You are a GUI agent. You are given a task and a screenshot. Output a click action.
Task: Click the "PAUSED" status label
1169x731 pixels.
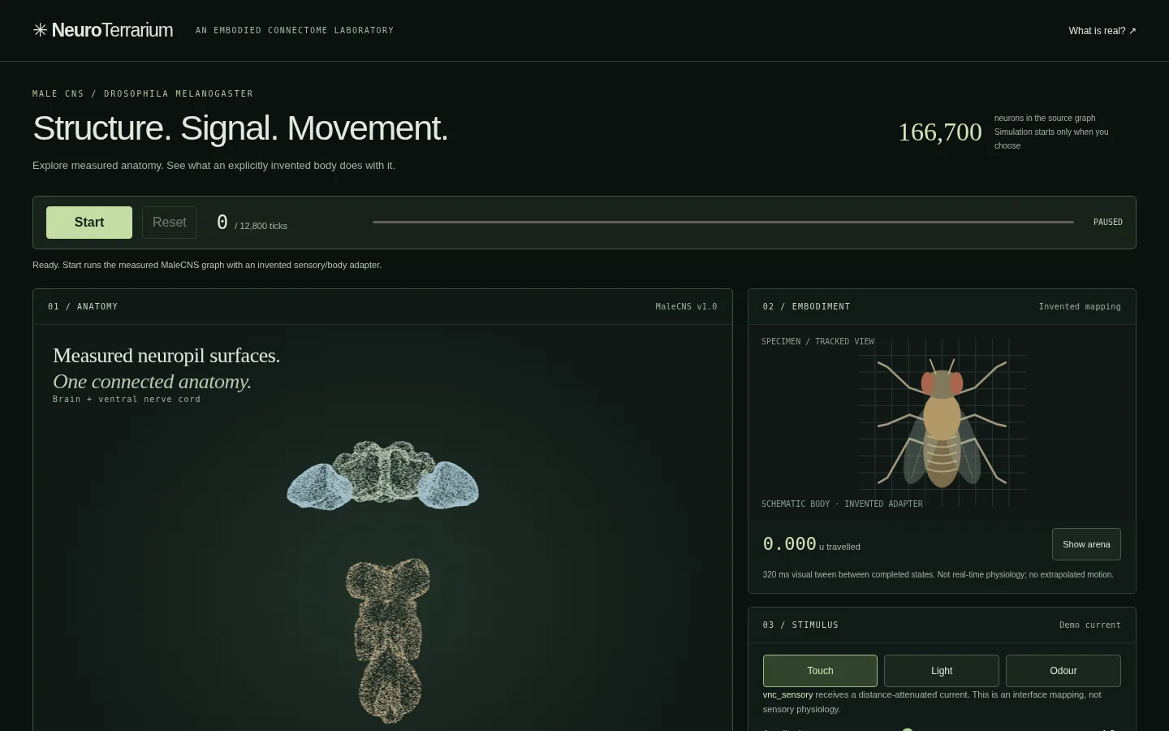coord(1108,223)
